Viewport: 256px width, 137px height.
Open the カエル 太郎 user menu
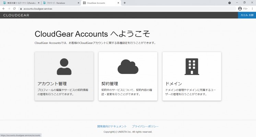pos(247,15)
